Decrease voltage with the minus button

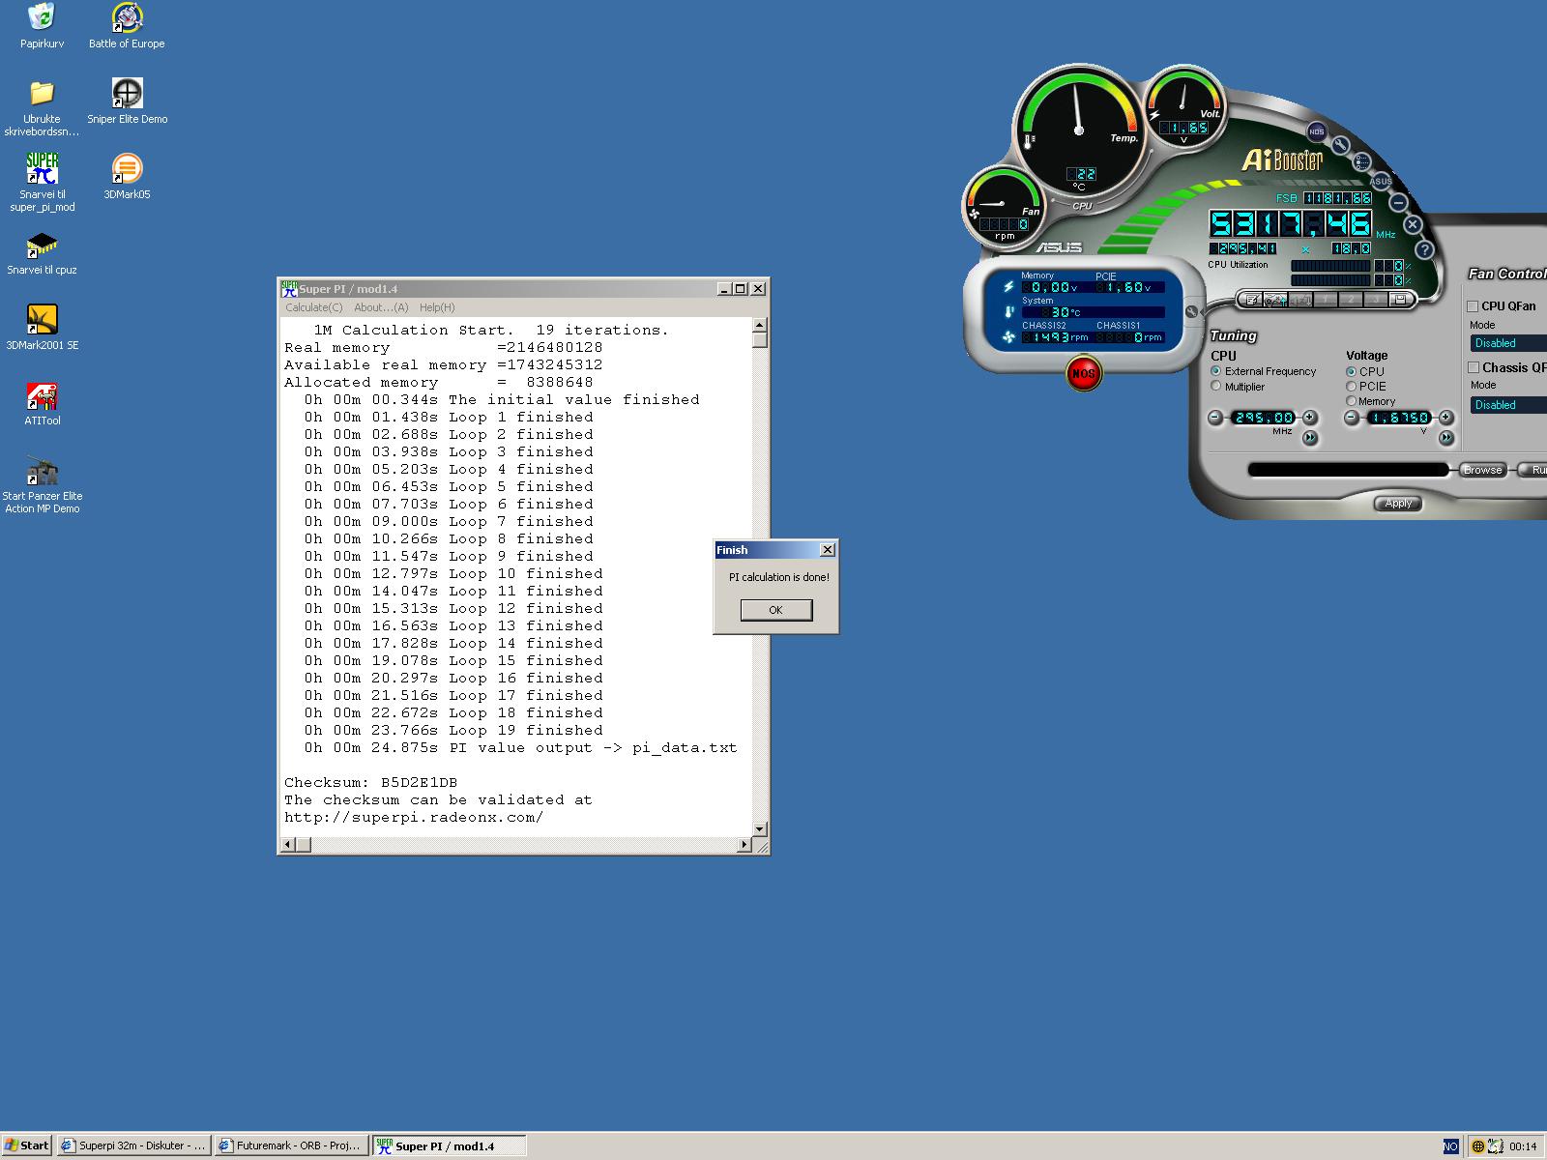point(1353,418)
